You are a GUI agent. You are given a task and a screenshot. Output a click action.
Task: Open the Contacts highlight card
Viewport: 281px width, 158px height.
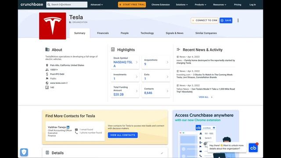156,91
